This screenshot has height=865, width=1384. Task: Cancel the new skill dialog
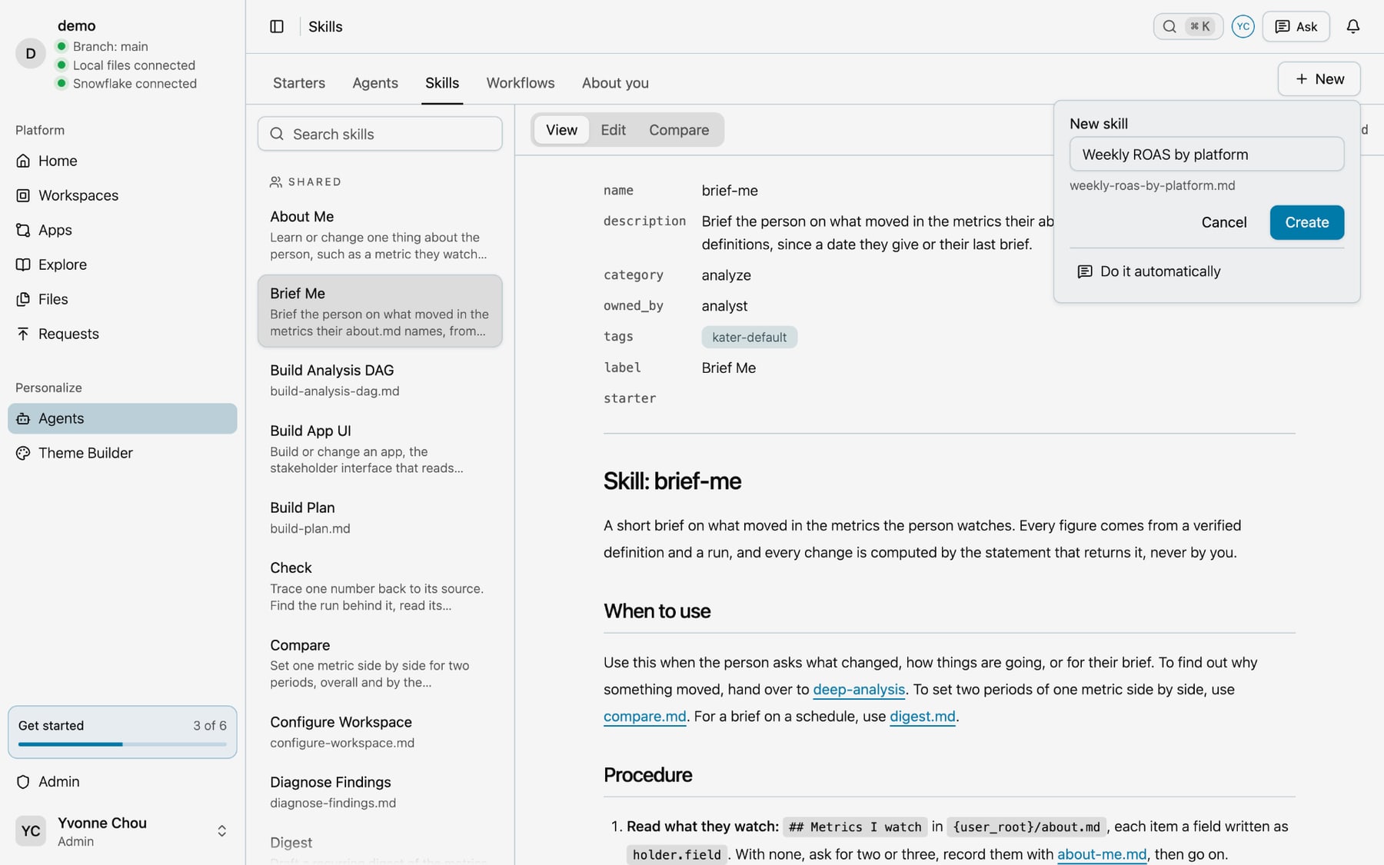tap(1223, 222)
